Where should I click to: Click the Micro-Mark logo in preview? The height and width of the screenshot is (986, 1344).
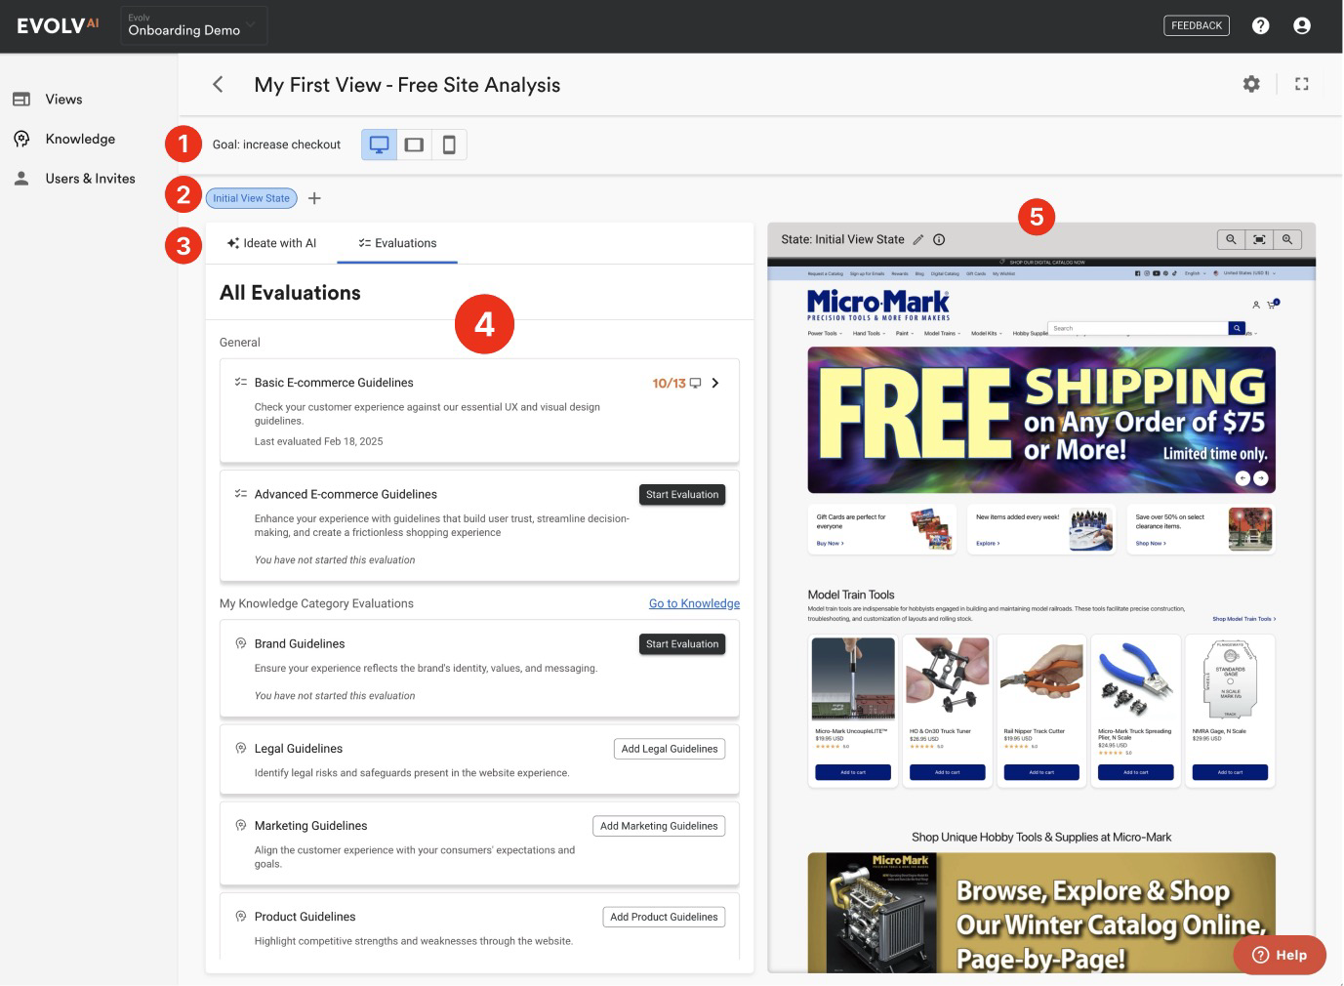[x=878, y=305]
